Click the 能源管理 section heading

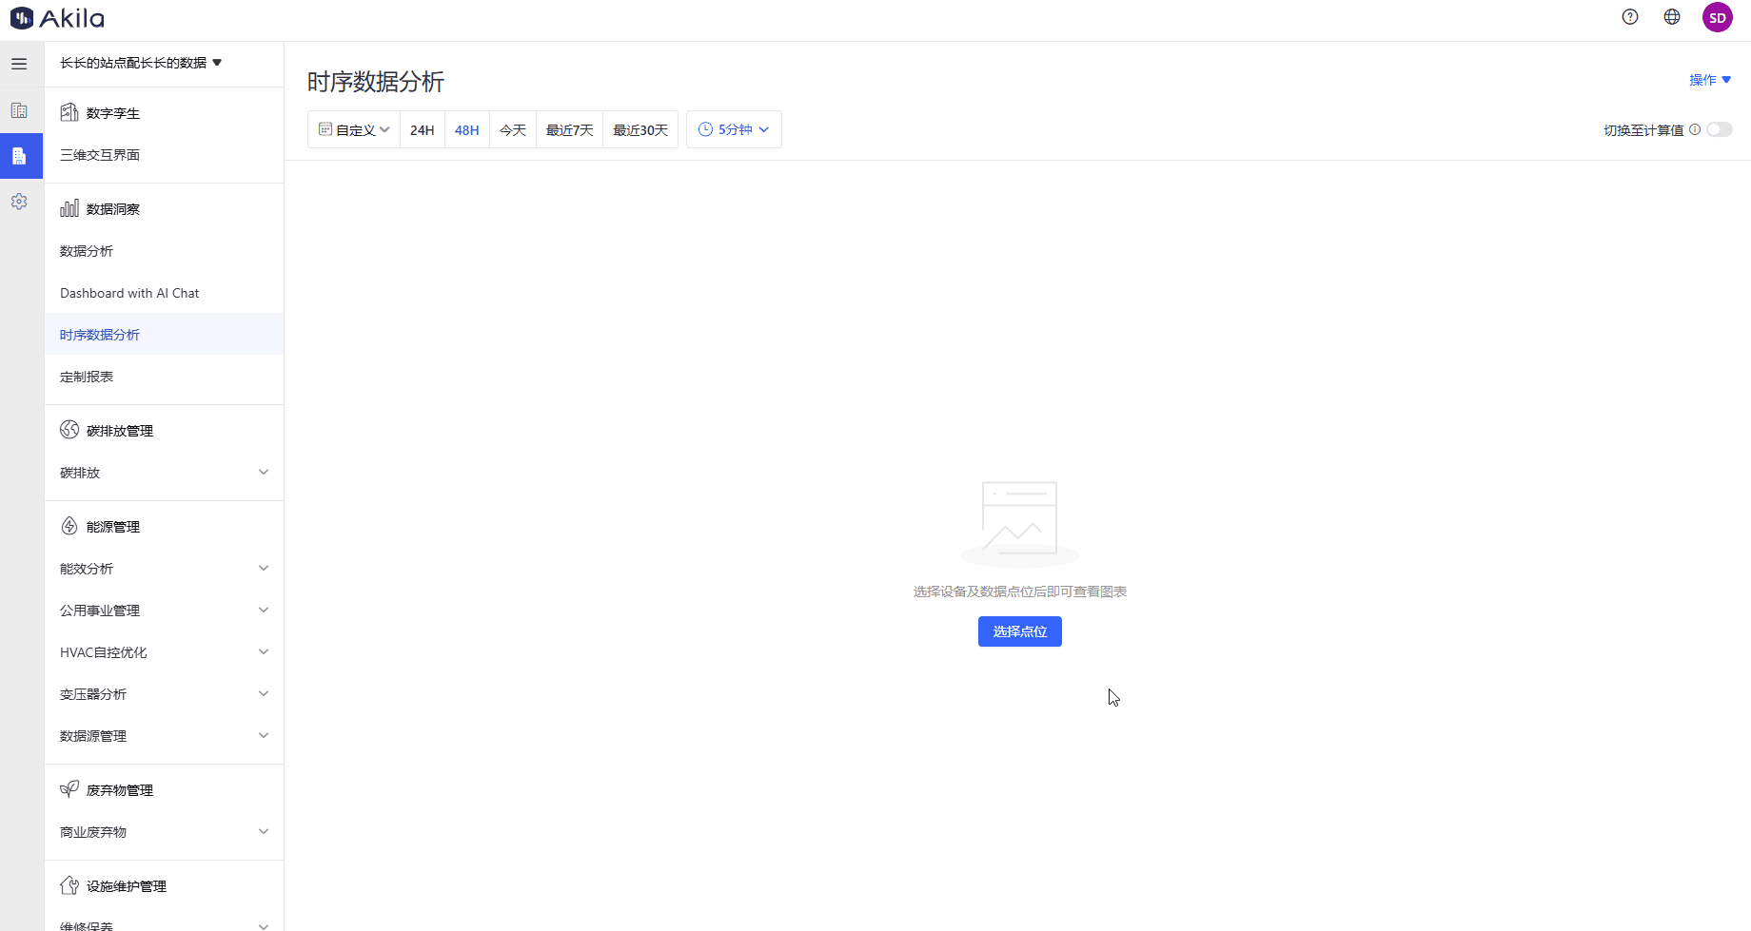(x=113, y=527)
